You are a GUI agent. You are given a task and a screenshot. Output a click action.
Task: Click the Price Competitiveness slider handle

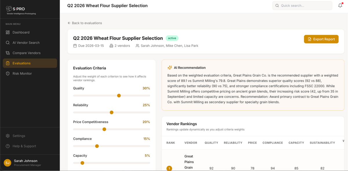point(104,129)
